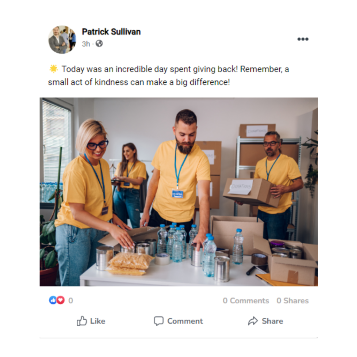Click the globe public-audience icon
The width and height of the screenshot is (357, 357).
pyautogui.click(x=99, y=44)
